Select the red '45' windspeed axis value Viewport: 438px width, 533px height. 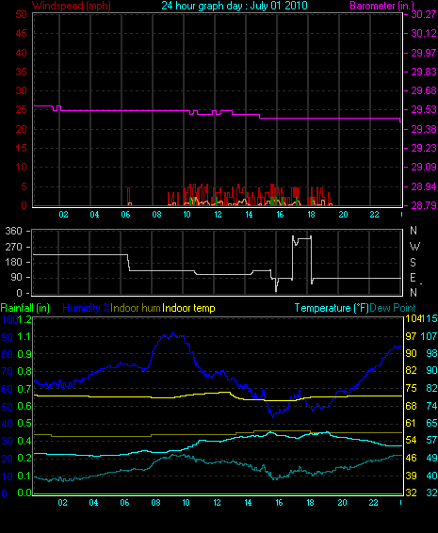tap(21, 33)
